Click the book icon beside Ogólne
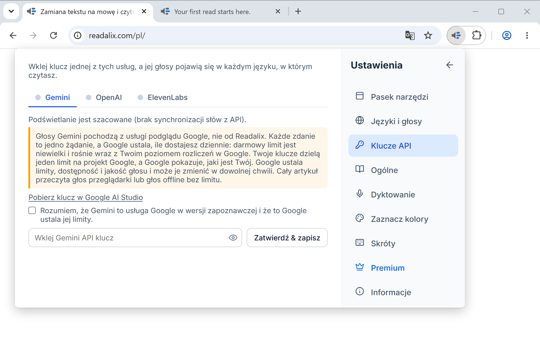 tap(360, 169)
